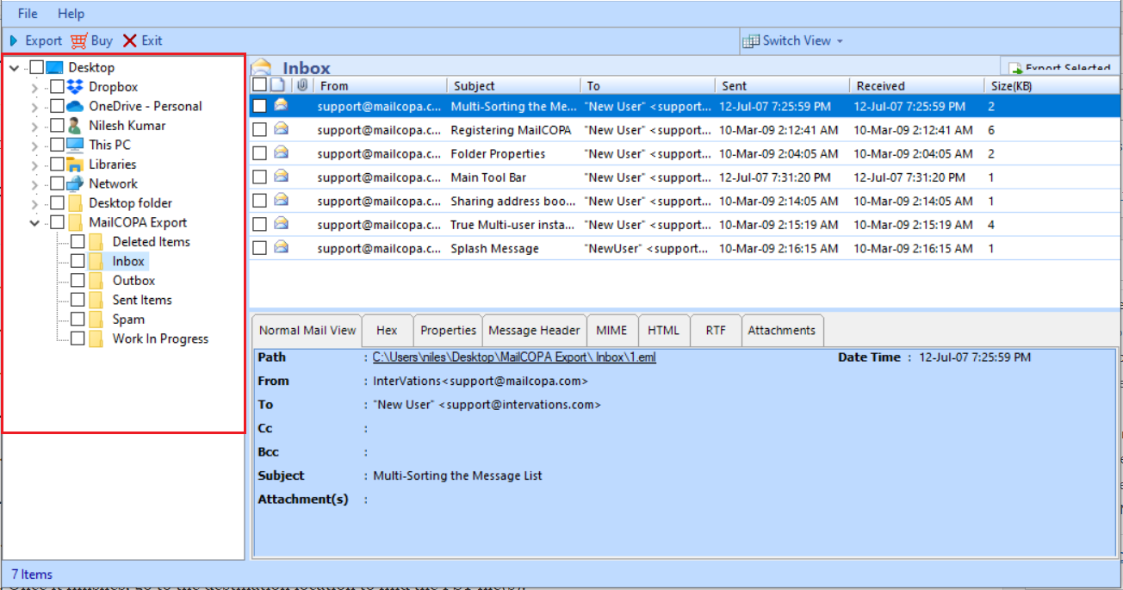The height and width of the screenshot is (590, 1123).
Task: Open the File menu
Action: (28, 14)
